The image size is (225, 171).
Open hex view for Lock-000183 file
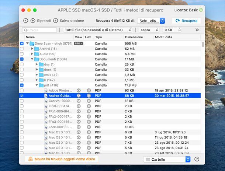coord(89,127)
